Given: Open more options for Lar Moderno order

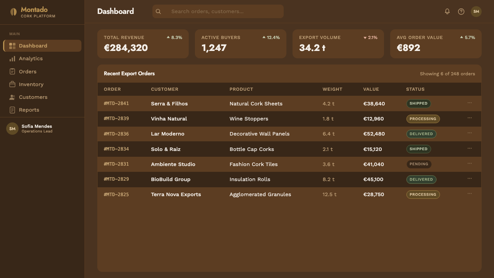Looking at the screenshot, I should 470,133.
